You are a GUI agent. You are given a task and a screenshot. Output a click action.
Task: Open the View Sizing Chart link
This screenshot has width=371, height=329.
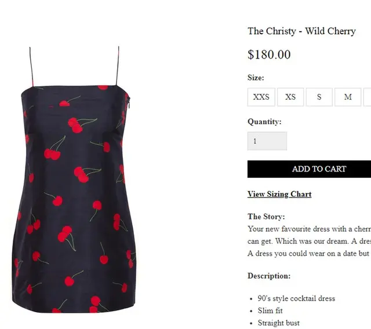(x=279, y=194)
